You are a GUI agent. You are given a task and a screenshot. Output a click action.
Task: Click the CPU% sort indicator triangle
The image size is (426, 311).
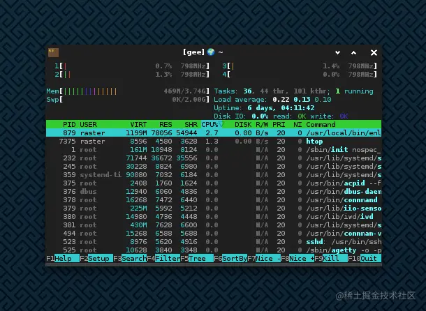(221, 124)
